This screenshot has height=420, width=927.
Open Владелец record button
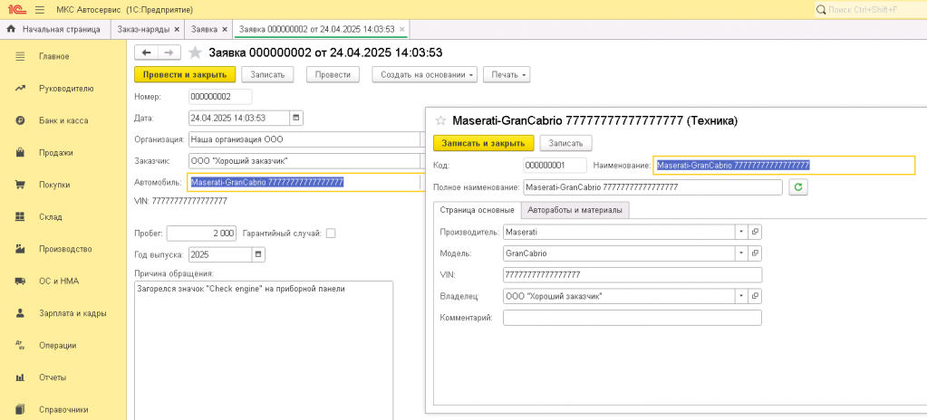click(755, 296)
